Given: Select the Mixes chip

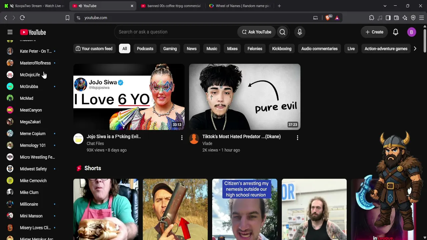Looking at the screenshot, I should pos(232,49).
